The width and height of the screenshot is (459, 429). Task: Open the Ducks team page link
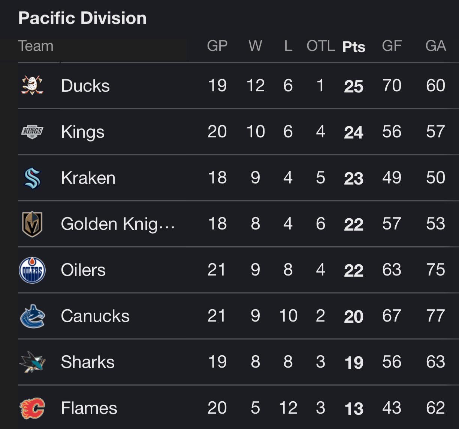(85, 86)
